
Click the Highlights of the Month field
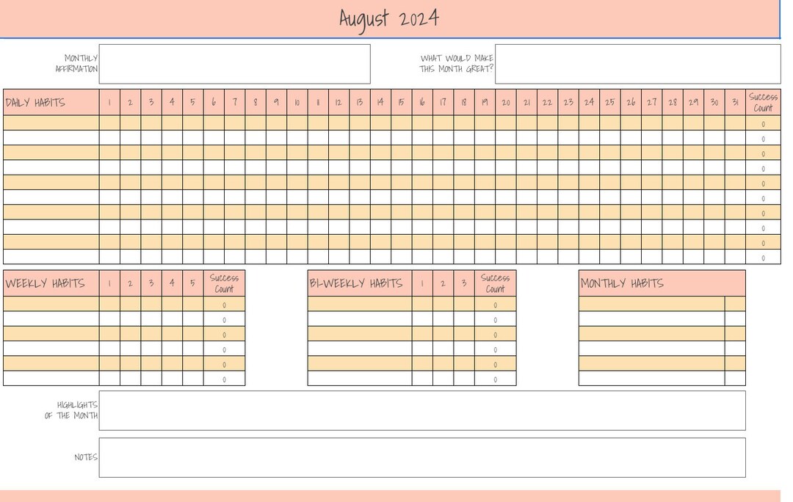coord(424,410)
